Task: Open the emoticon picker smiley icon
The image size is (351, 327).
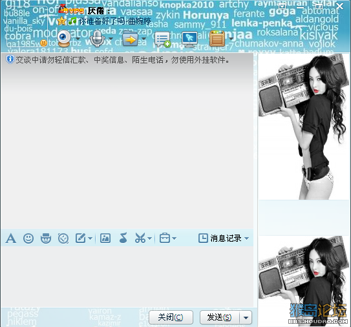Action: pos(28,238)
